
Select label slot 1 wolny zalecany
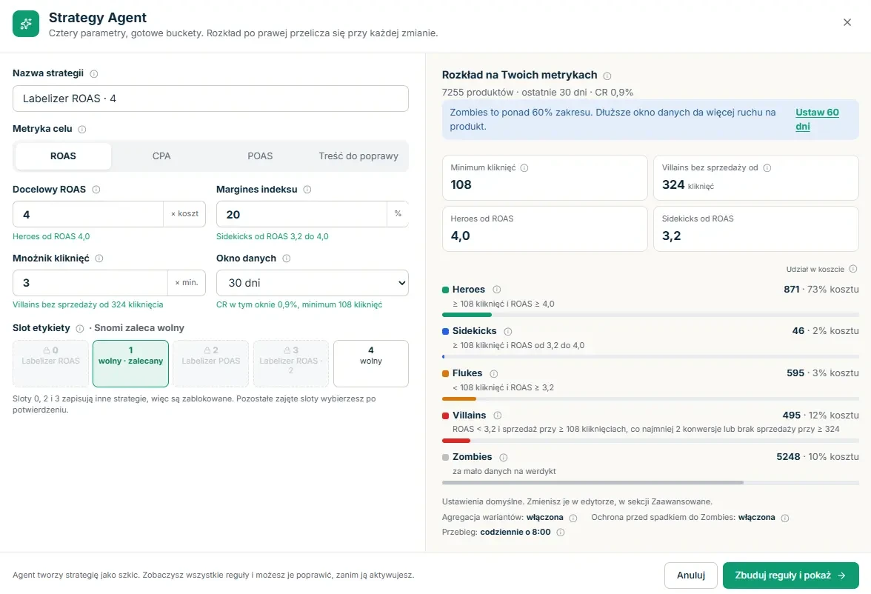(130, 364)
